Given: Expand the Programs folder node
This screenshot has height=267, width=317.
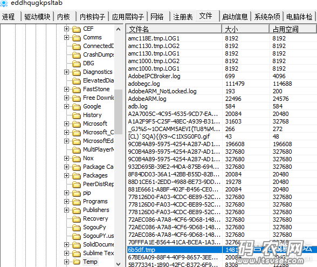Looking at the screenshot, I should coord(66,202).
